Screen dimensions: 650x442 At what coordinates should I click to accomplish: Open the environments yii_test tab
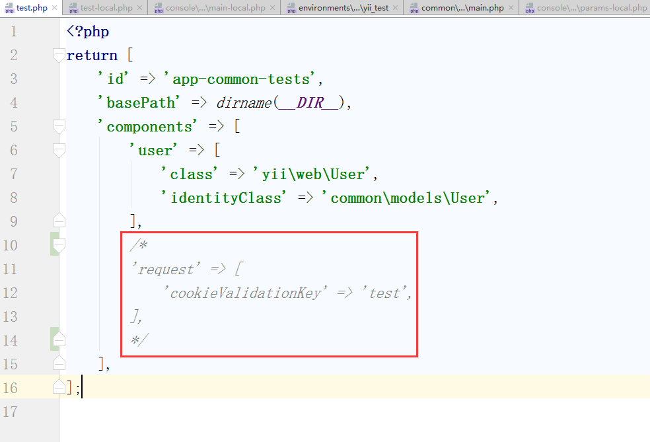pyautogui.click(x=343, y=9)
